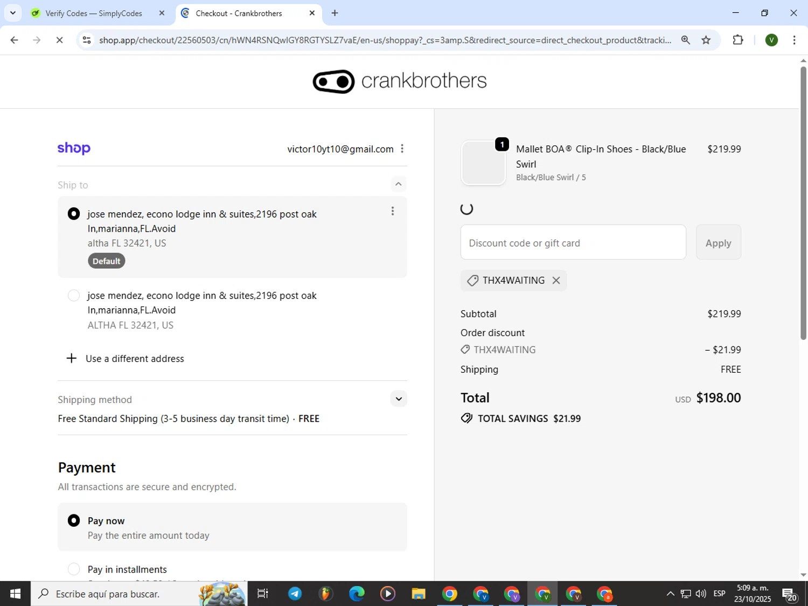Launch Telegram from the taskbar
The height and width of the screenshot is (606, 808).
pos(295,594)
